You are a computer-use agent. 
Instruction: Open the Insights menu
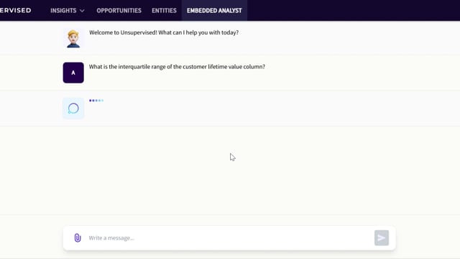click(67, 11)
